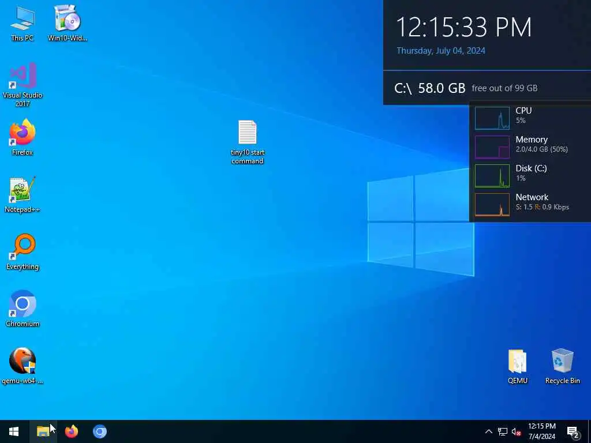Image resolution: width=591 pixels, height=443 pixels.
Task: Select the Recycle Bin icon
Action: (562, 366)
